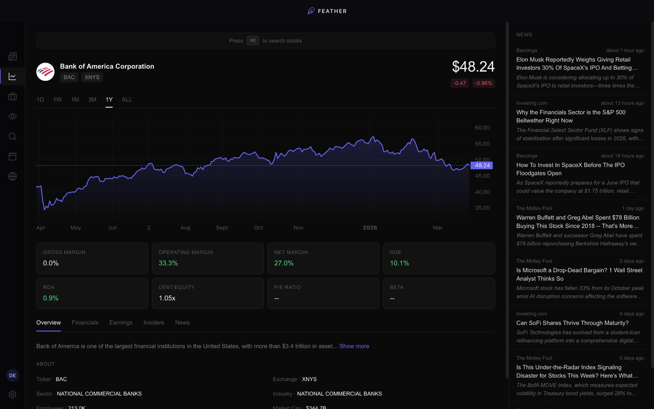Select the ALL time range
This screenshot has width=654, height=409.
[x=127, y=100]
